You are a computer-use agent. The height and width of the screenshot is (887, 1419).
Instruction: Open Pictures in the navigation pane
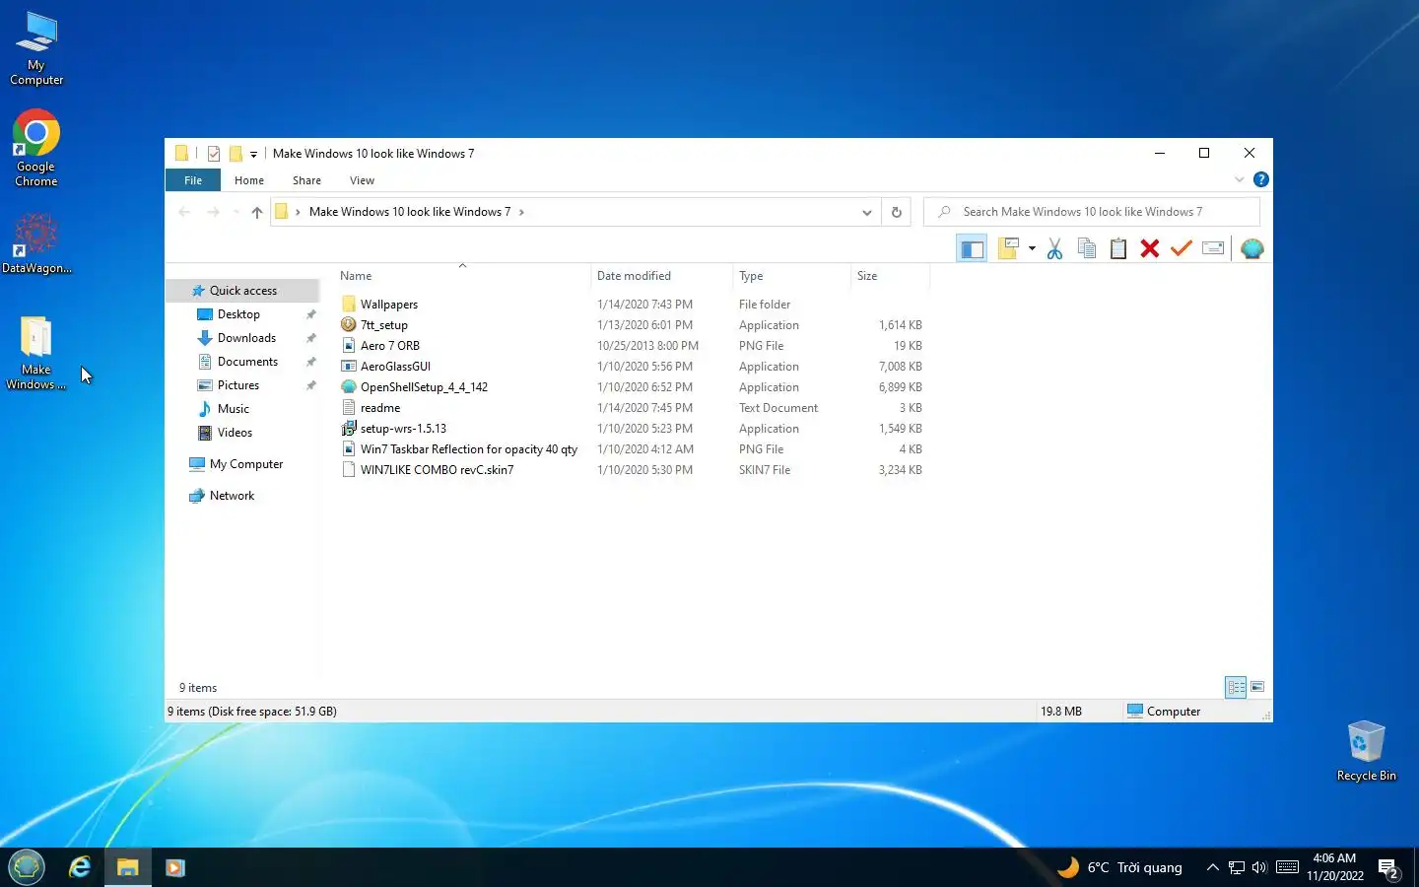238,385
